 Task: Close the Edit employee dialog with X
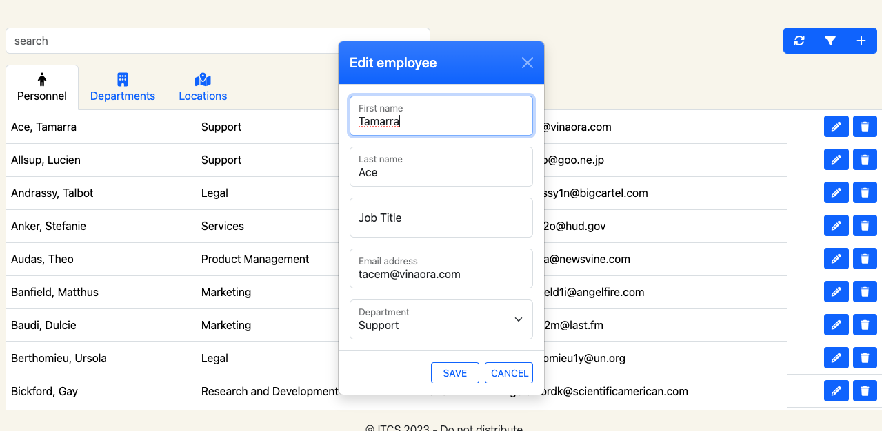click(528, 63)
